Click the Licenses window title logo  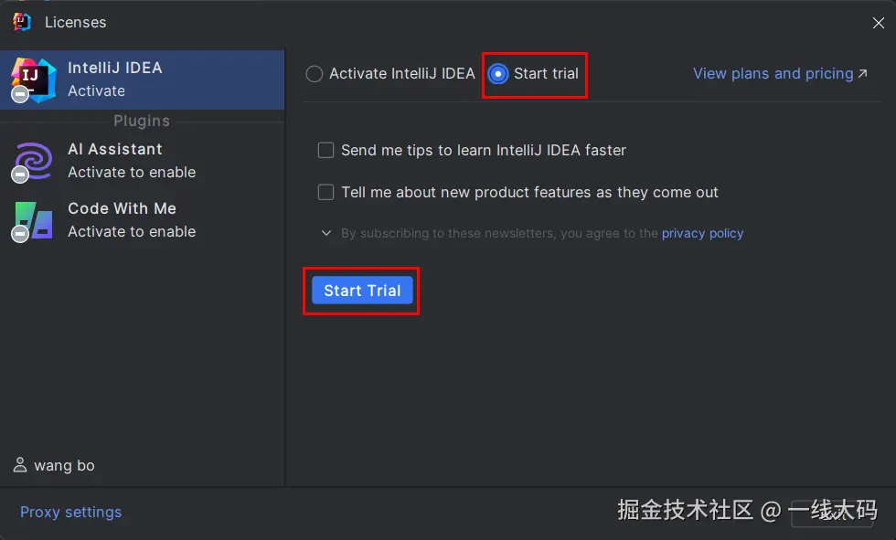tap(22, 21)
